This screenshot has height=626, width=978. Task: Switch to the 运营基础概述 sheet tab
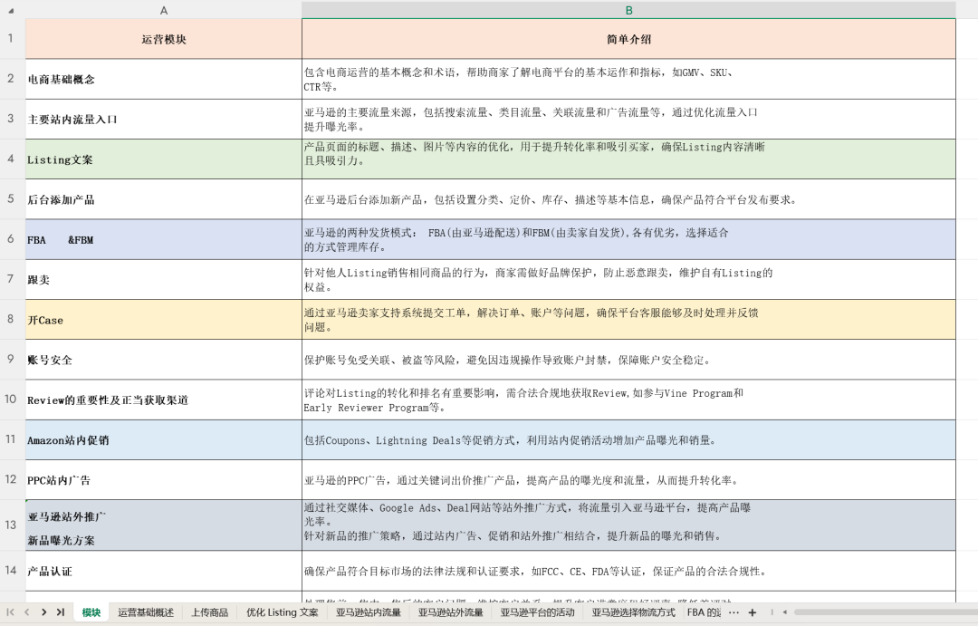tap(148, 612)
